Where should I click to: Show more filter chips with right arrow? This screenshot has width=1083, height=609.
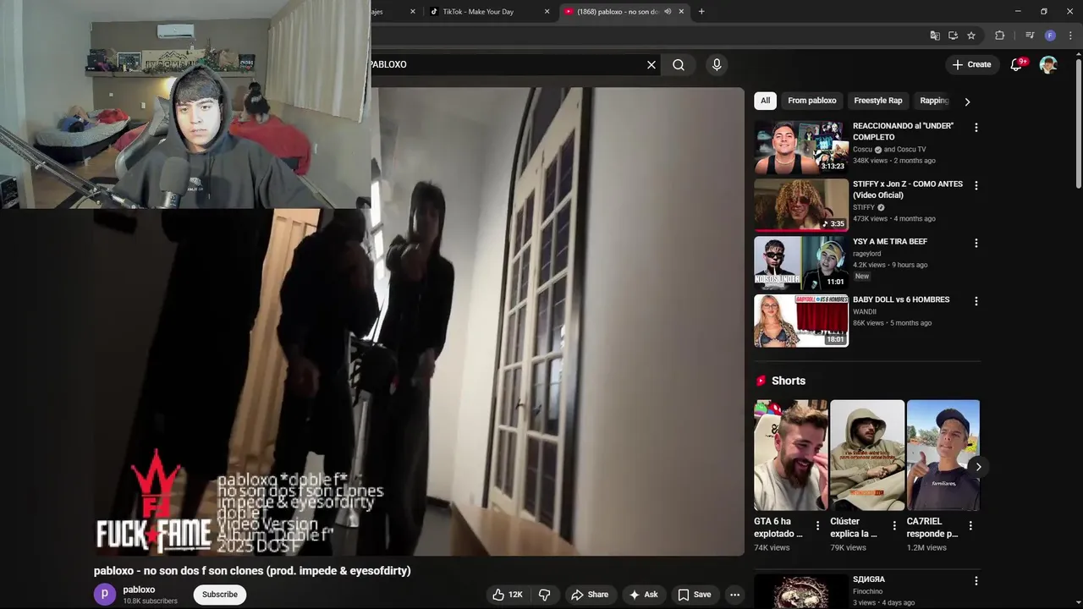click(x=967, y=101)
